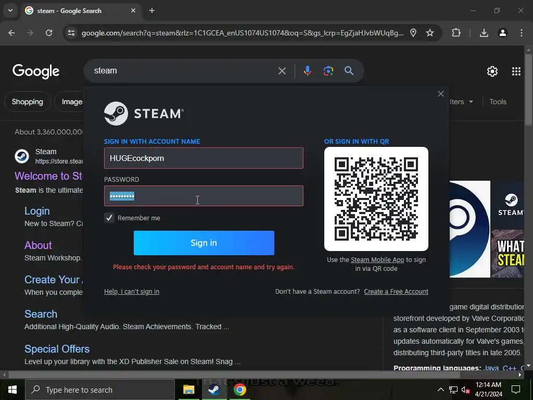533x400 pixels.
Task: Click the Steam account name field
Action: 204,158
